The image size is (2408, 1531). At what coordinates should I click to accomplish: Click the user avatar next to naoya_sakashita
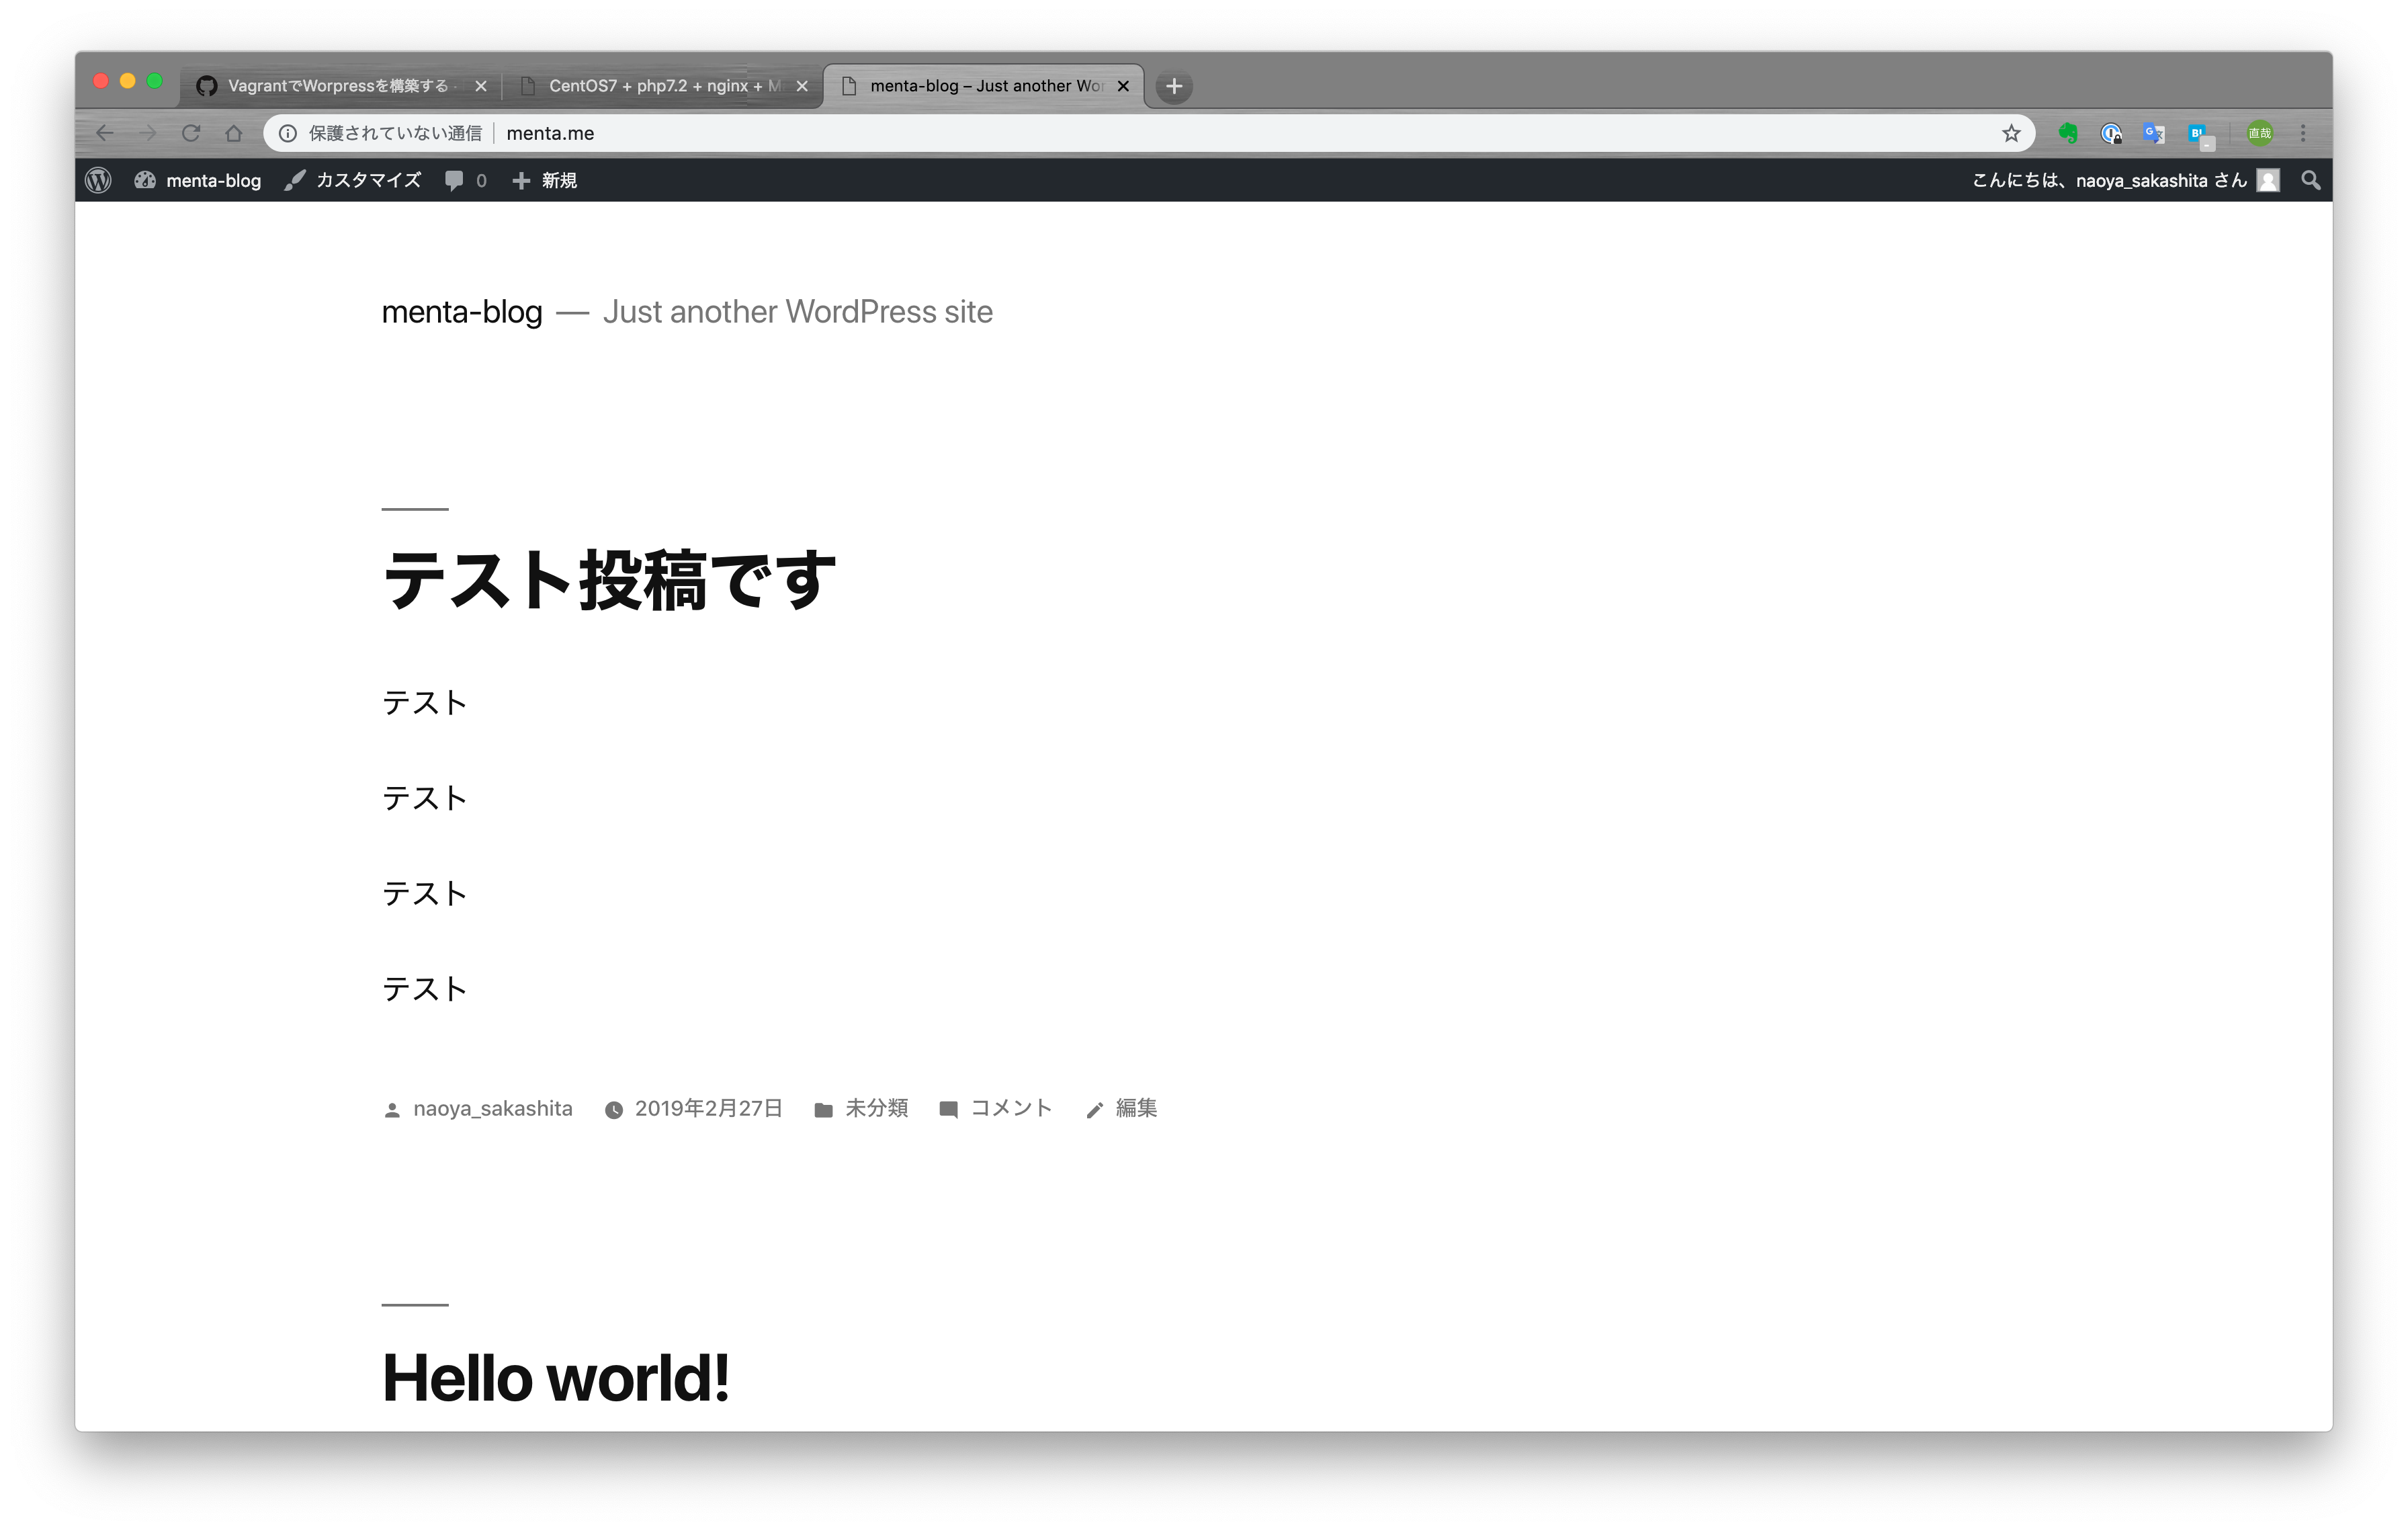tap(2267, 180)
